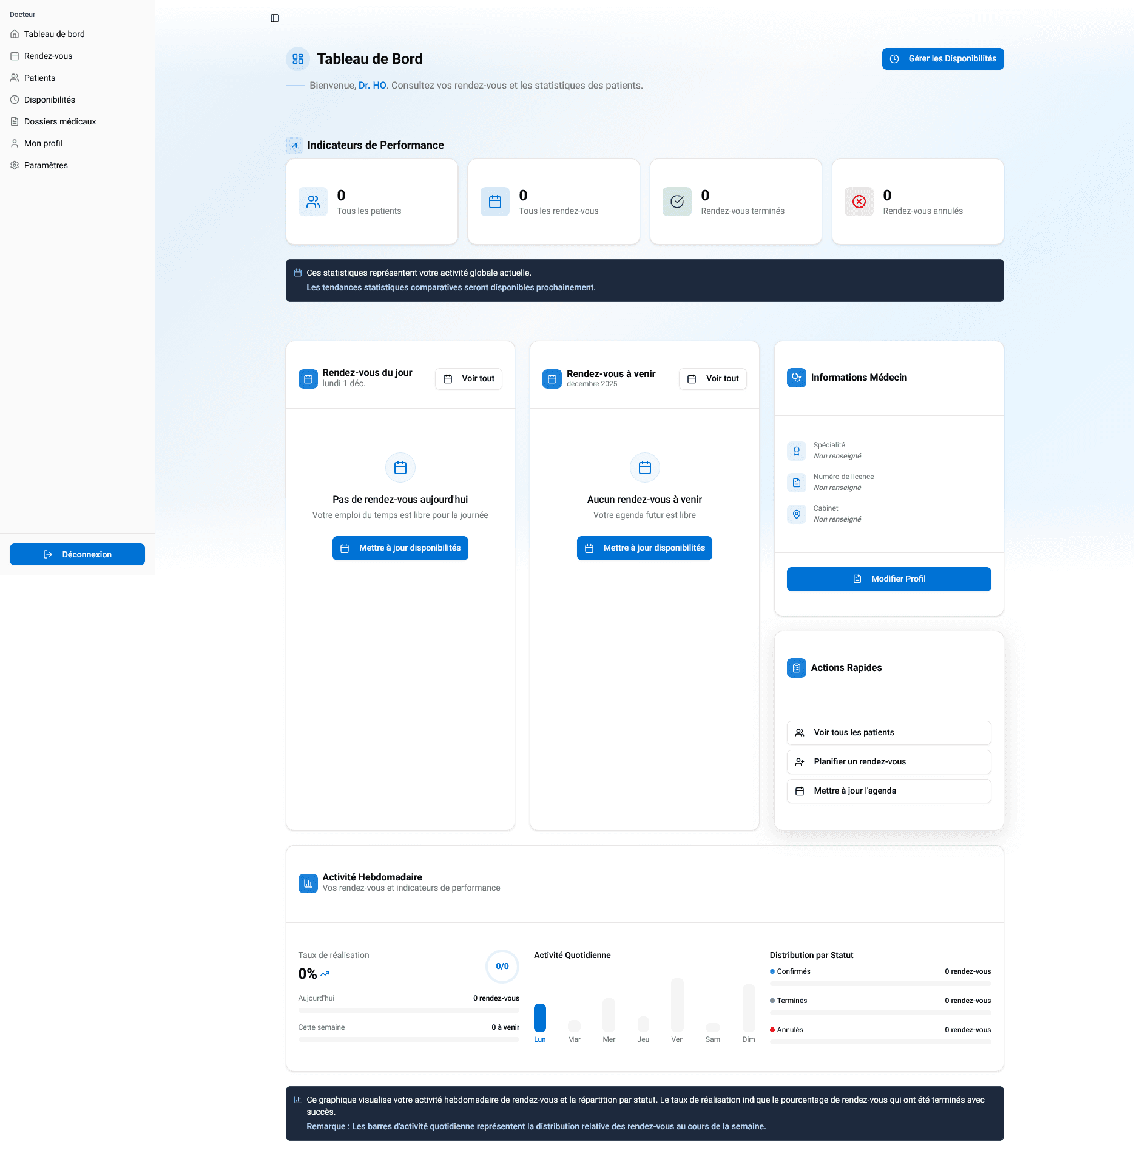Go to Dossiers médicaux in sidebar
Image resolution: width=1134 pixels, height=1170 pixels.
pos(60,121)
